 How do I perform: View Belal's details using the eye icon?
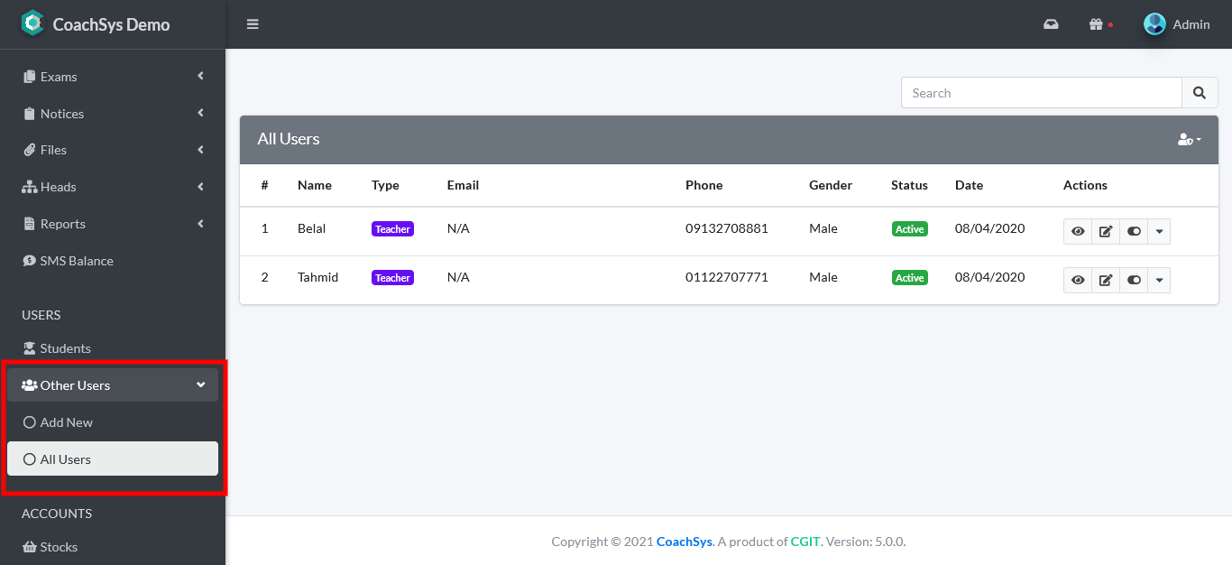click(1078, 231)
